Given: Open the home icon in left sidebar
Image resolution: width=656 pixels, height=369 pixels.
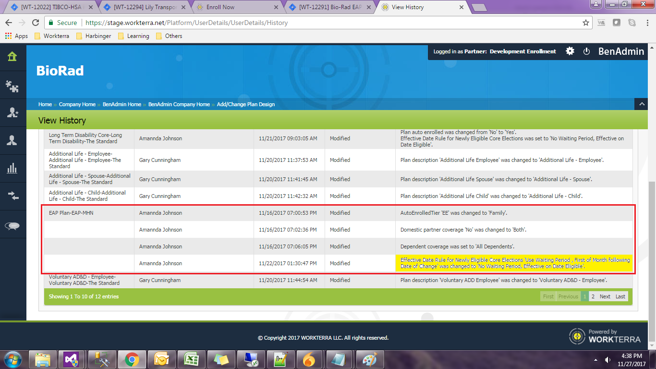Looking at the screenshot, I should click(x=12, y=57).
